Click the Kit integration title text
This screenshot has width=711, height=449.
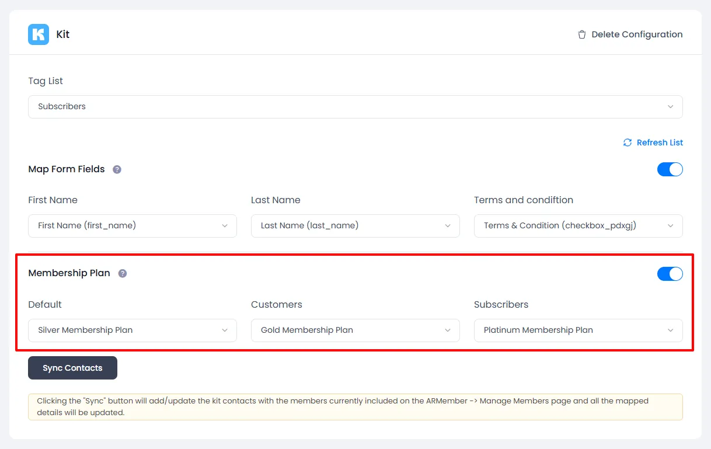[x=63, y=34]
